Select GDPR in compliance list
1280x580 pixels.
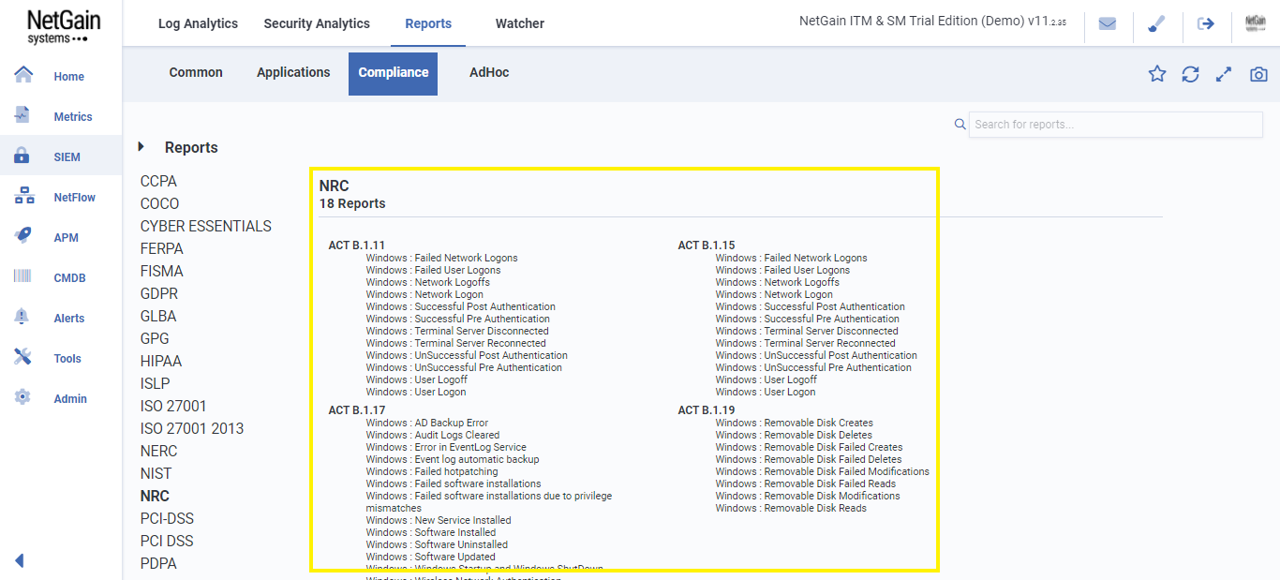(160, 293)
